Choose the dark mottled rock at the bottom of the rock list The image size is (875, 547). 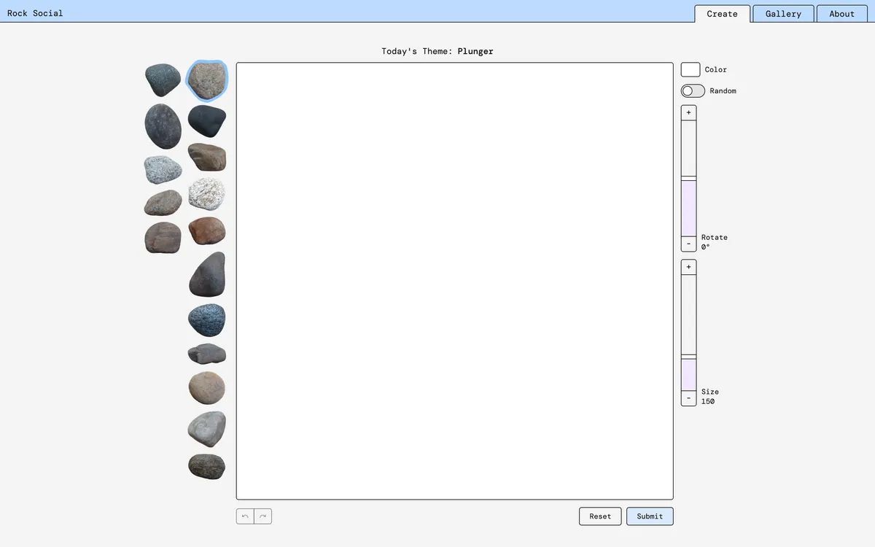207,467
